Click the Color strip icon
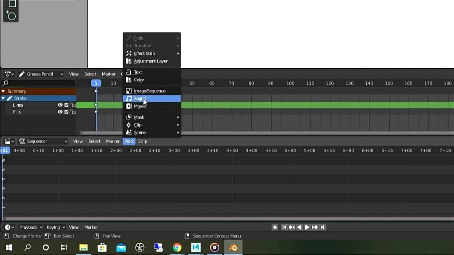 [129, 80]
